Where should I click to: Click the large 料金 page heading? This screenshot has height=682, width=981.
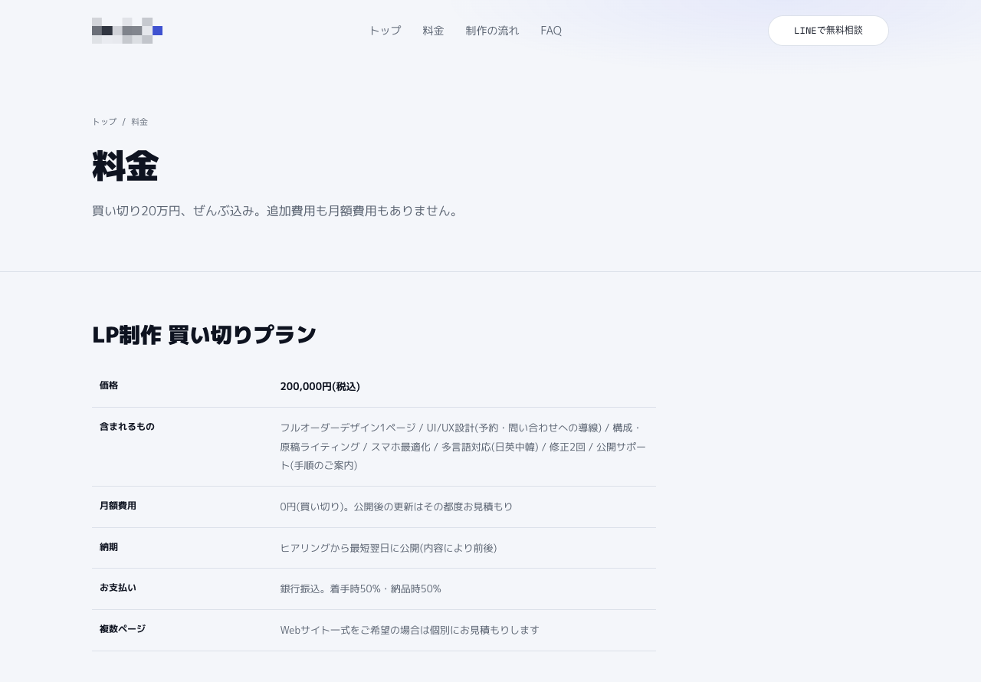(125, 166)
